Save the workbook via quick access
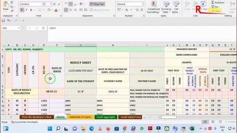The width and height of the screenshot is (237, 133). [3, 21]
